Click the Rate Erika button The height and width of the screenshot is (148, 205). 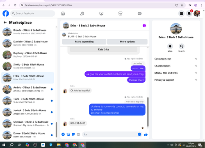click(103, 49)
